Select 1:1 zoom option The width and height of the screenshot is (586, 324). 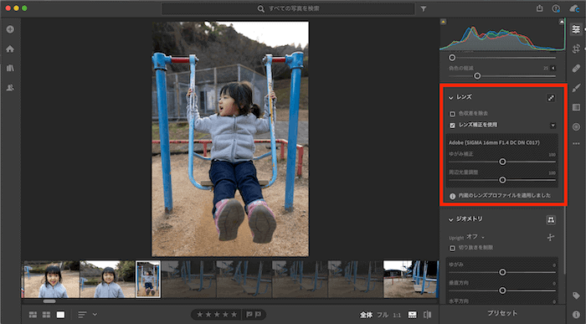[397, 315]
